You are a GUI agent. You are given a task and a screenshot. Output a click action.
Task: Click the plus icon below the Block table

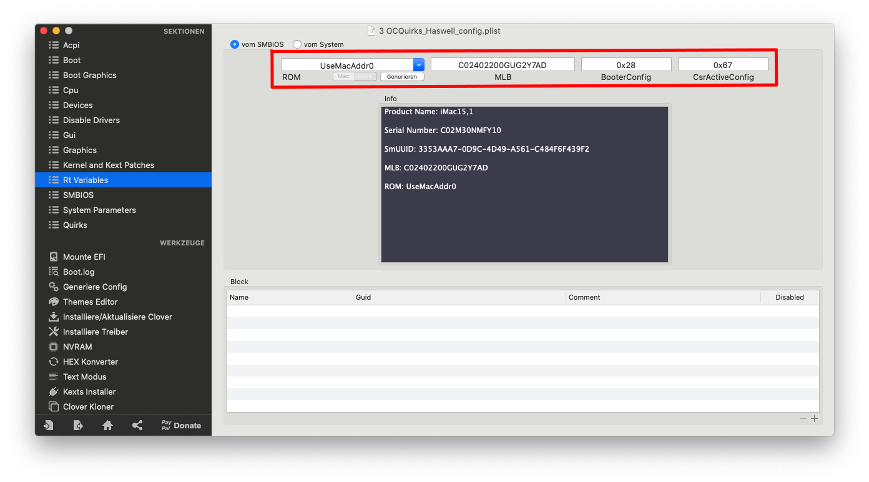click(814, 419)
